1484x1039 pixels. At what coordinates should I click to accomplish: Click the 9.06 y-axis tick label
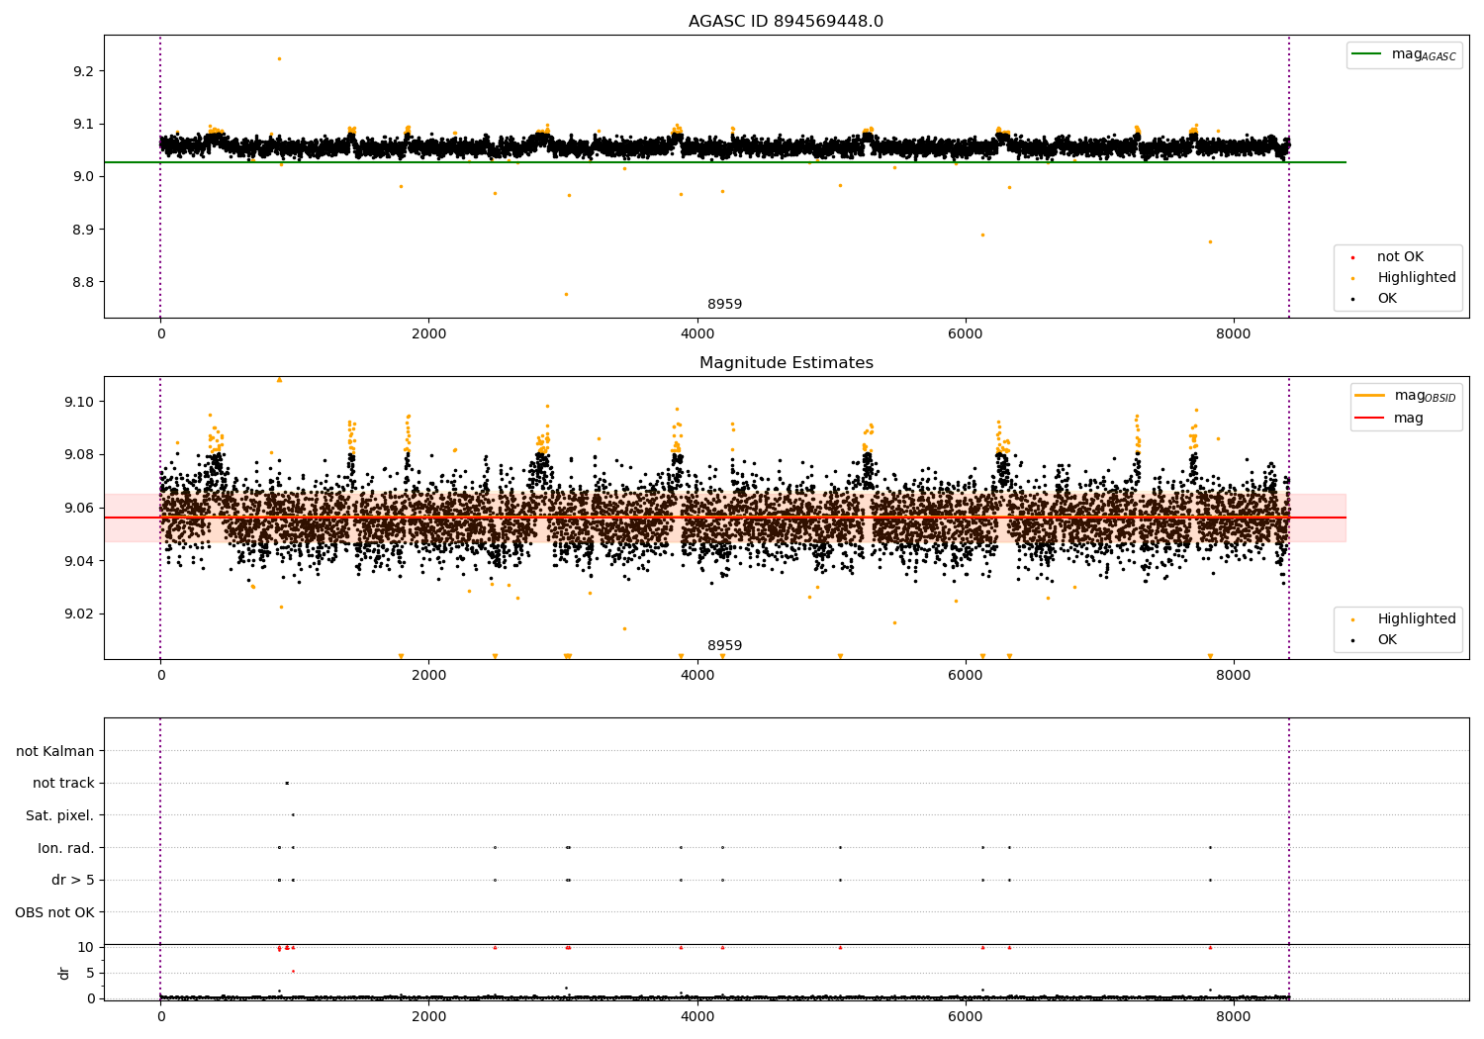click(79, 508)
